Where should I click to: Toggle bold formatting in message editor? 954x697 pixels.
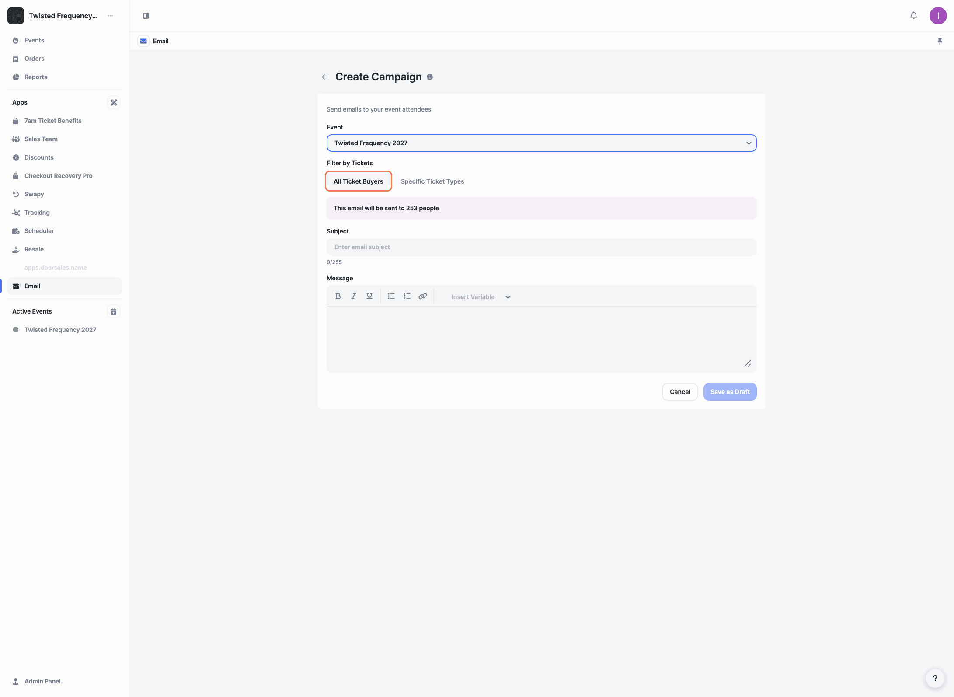coord(338,296)
